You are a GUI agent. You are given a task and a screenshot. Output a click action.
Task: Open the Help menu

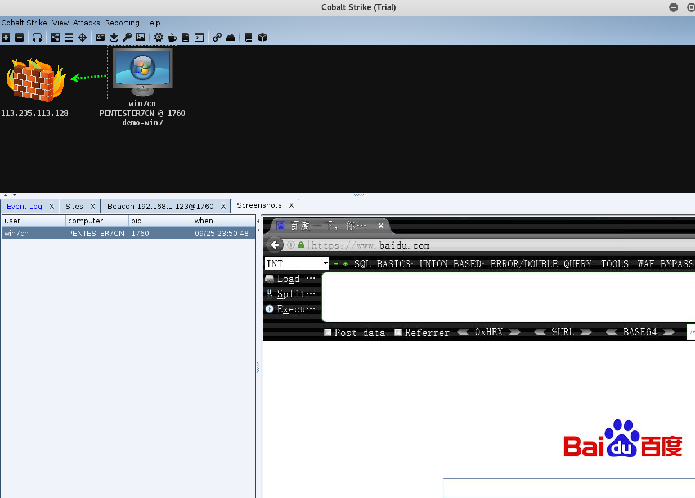[x=152, y=23]
